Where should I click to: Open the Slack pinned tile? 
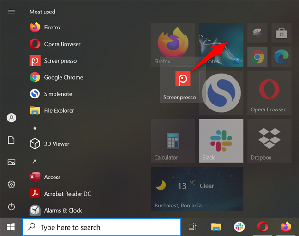pyautogui.click(x=221, y=141)
